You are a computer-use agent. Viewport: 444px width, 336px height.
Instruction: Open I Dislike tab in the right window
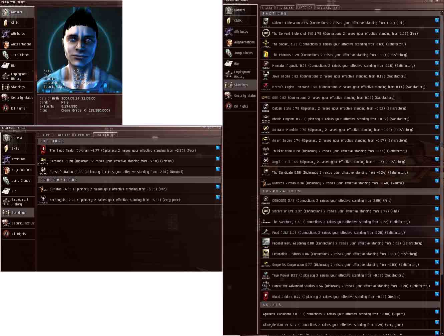pyautogui.click(x=285, y=7)
